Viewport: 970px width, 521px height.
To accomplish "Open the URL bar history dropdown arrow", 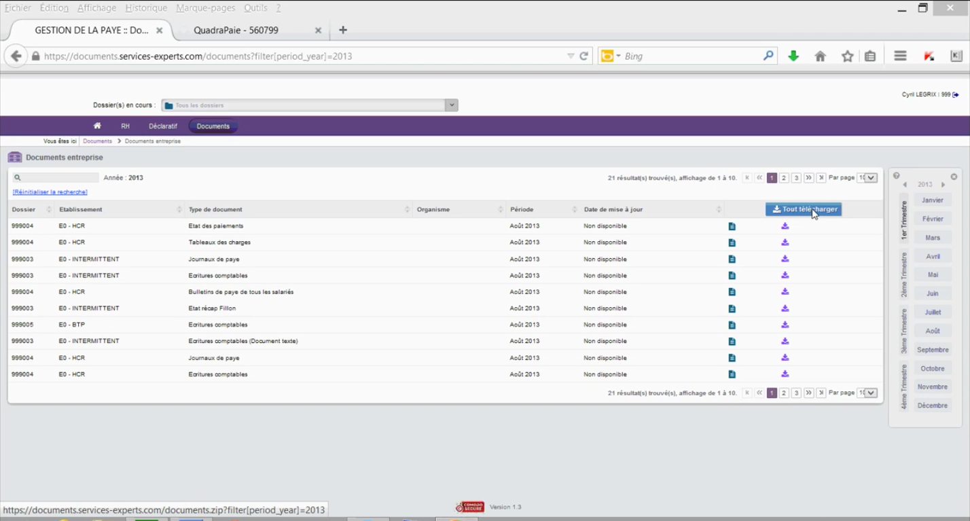I will tap(571, 56).
